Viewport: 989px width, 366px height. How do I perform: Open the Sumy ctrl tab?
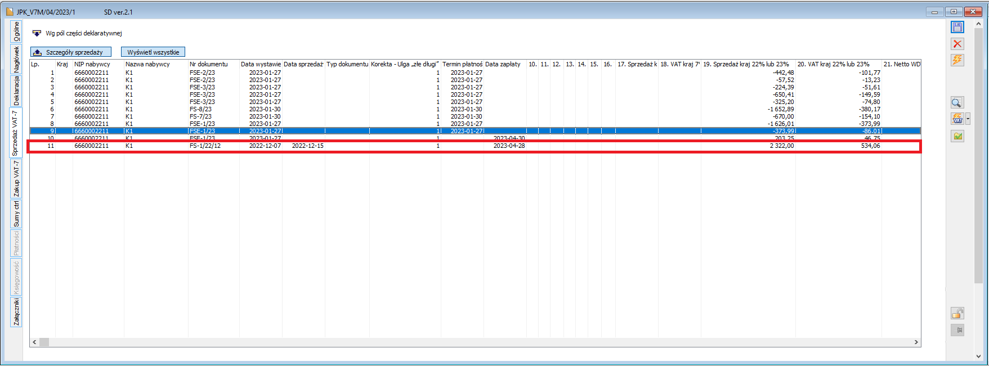coord(16,214)
